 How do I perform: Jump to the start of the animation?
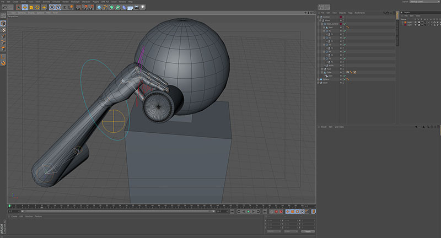(x=232, y=212)
